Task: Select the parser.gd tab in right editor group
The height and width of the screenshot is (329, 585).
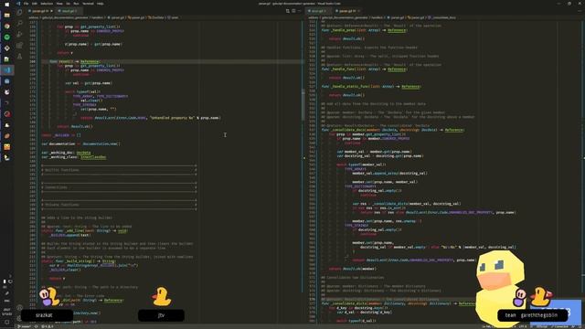Action: click(347, 11)
